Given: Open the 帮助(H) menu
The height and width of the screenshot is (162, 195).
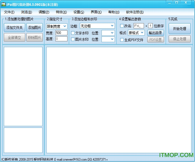Looking at the screenshot, I should click(114, 12).
